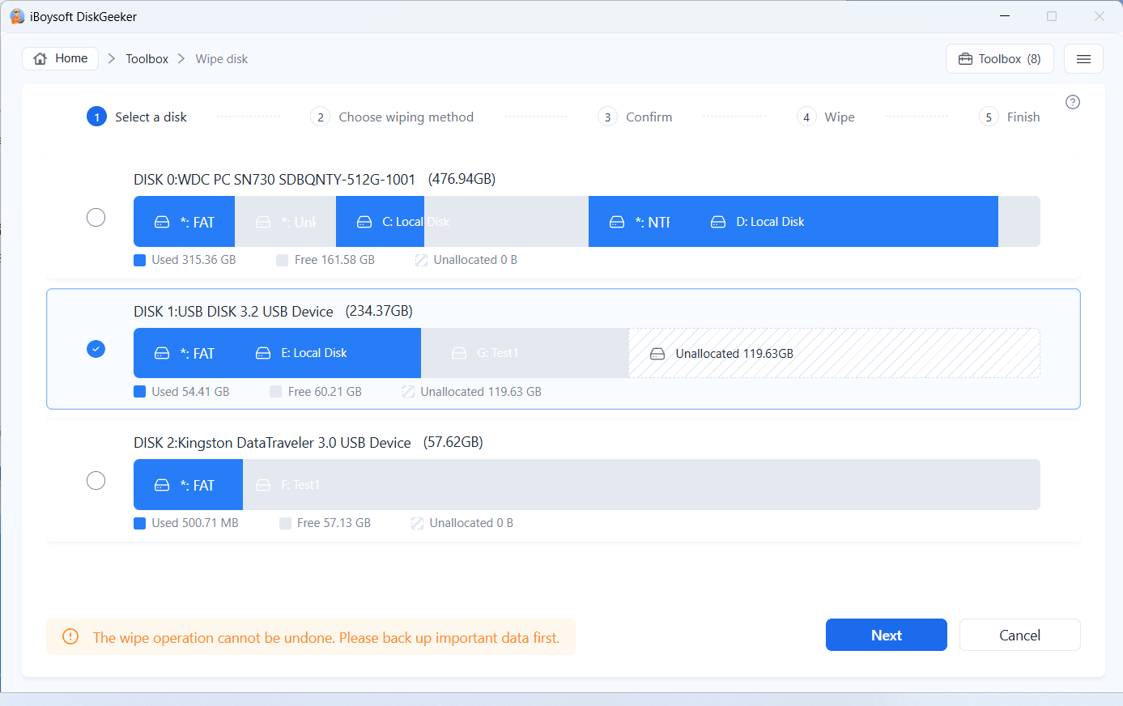This screenshot has height=706, width=1123.
Task: Click Disk 0's Unallocated 0 B legend
Action: coord(466,260)
